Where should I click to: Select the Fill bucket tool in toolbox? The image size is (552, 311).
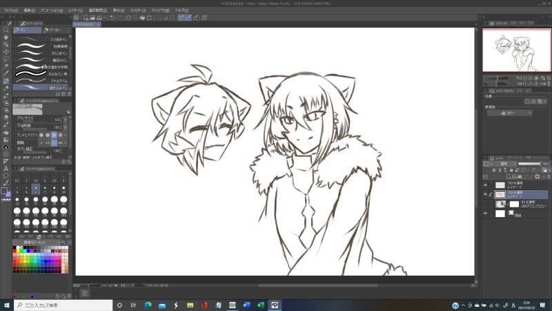[x=6, y=132]
